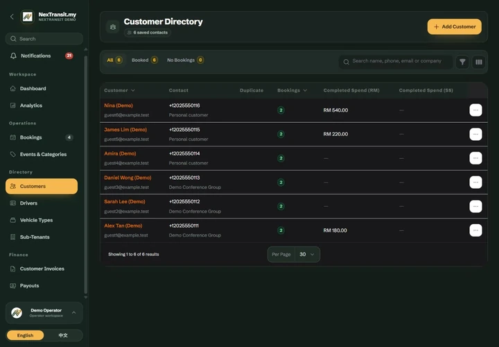The width and height of the screenshot is (499, 347).
Task: Open Vehicle Types page
Action: 42,220
